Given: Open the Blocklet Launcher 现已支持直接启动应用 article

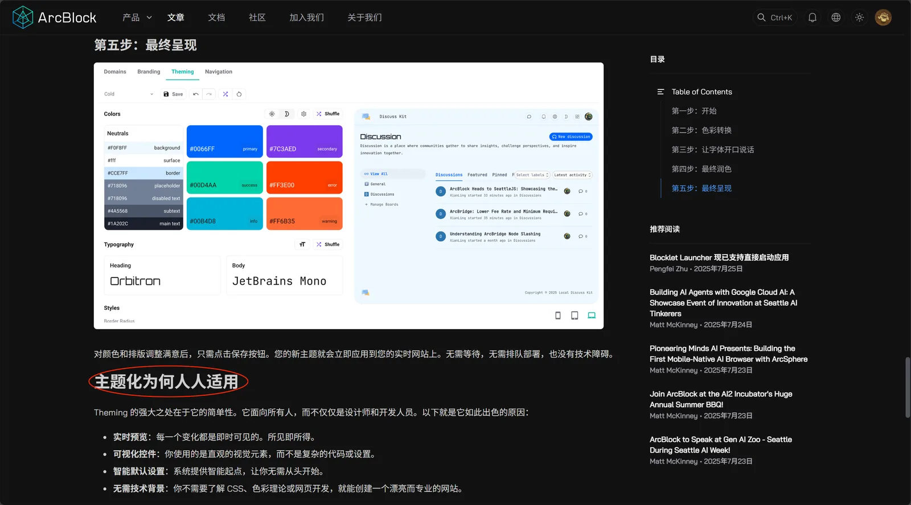Looking at the screenshot, I should (719, 258).
